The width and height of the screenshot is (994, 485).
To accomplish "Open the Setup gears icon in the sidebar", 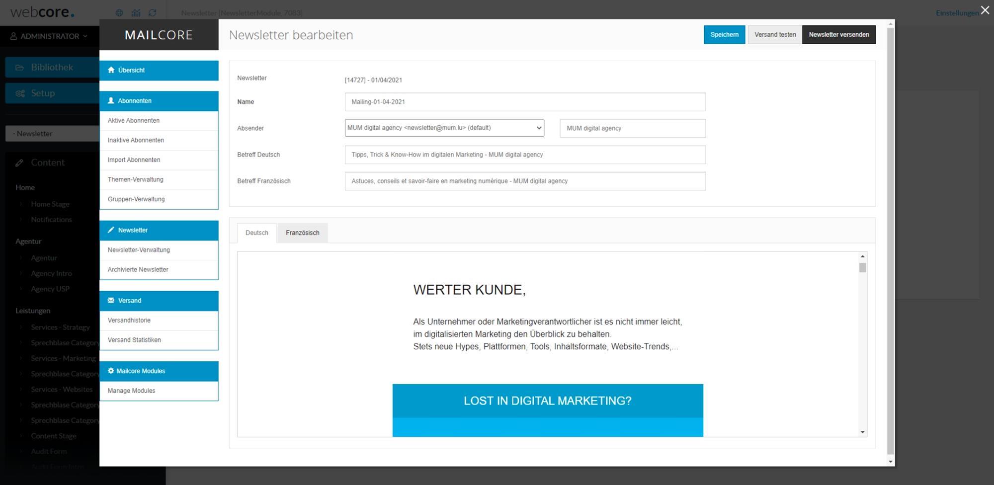I will coord(20,93).
